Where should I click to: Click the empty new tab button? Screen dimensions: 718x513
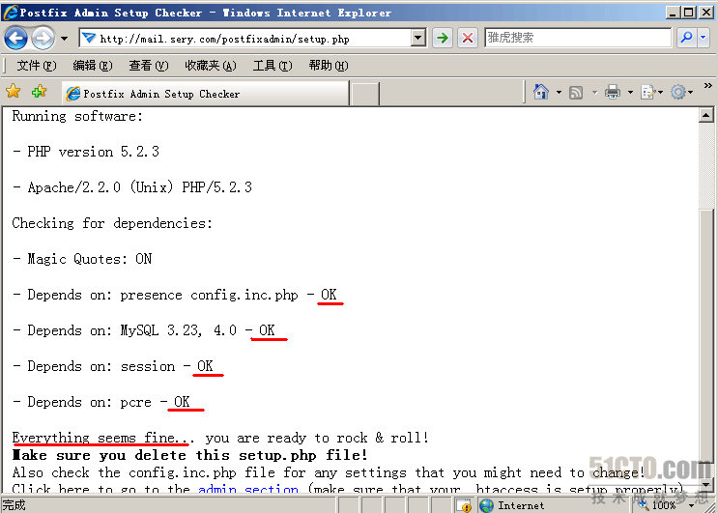364,94
